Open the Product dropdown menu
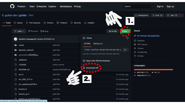185x104 pixels. tap(22, 6)
